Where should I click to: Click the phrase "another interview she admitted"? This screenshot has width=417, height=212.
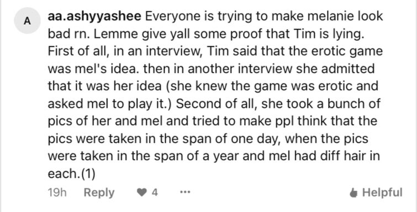point(281,69)
